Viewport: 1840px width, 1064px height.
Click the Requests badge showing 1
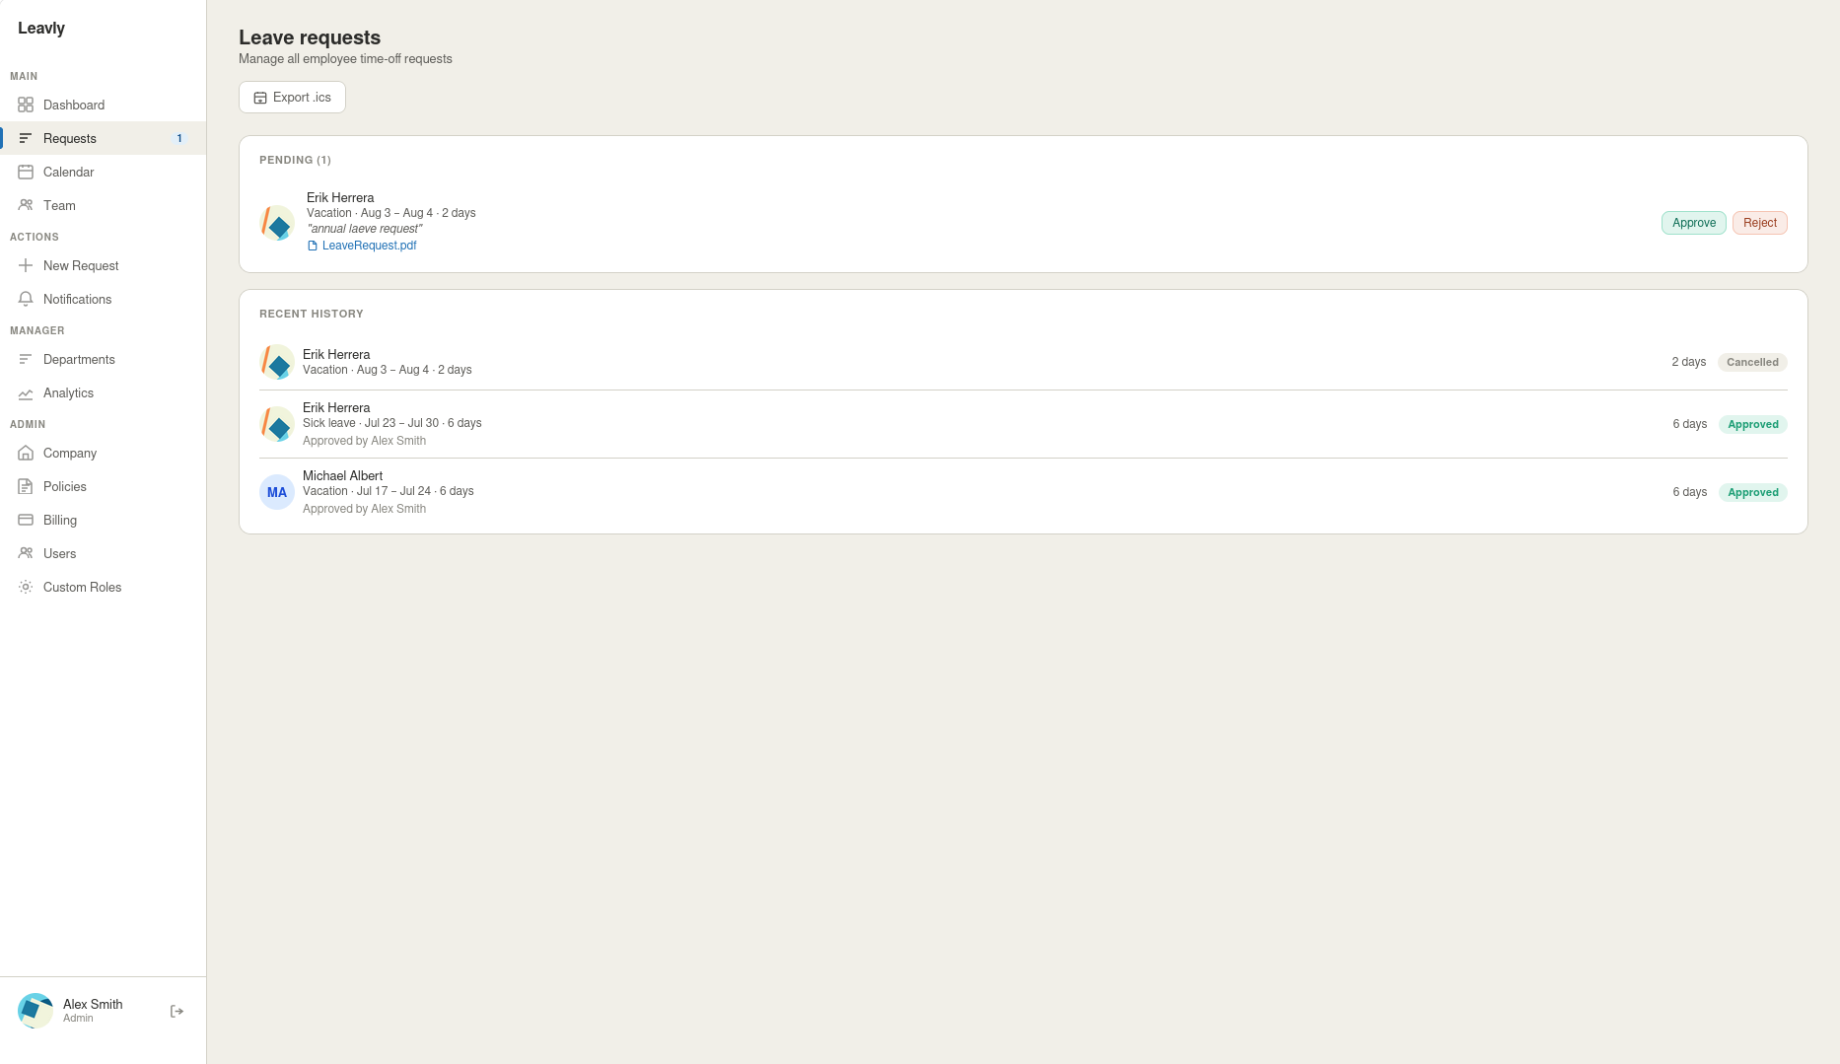point(179,138)
